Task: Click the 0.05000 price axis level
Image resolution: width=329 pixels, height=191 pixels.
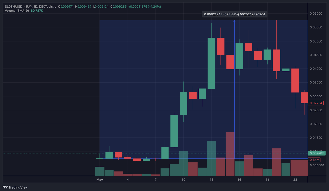Action: (316, 41)
